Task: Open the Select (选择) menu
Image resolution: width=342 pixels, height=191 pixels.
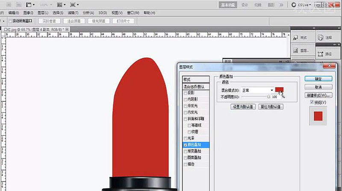Action: pos(58,13)
